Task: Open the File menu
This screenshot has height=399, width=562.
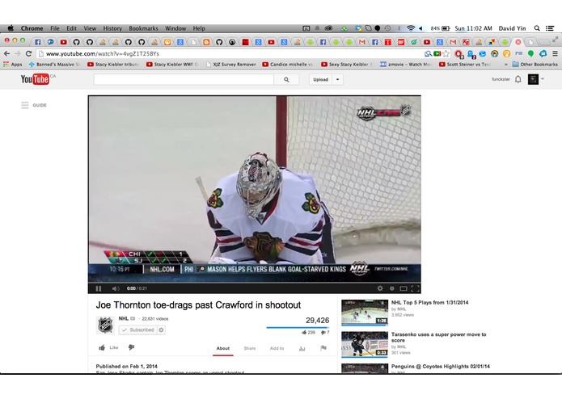Action: (55, 28)
